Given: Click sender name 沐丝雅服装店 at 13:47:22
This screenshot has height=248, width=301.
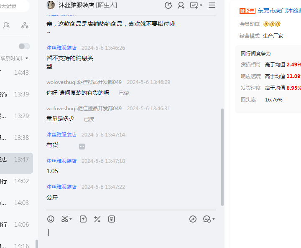Looking at the screenshot, I should click(x=61, y=187).
